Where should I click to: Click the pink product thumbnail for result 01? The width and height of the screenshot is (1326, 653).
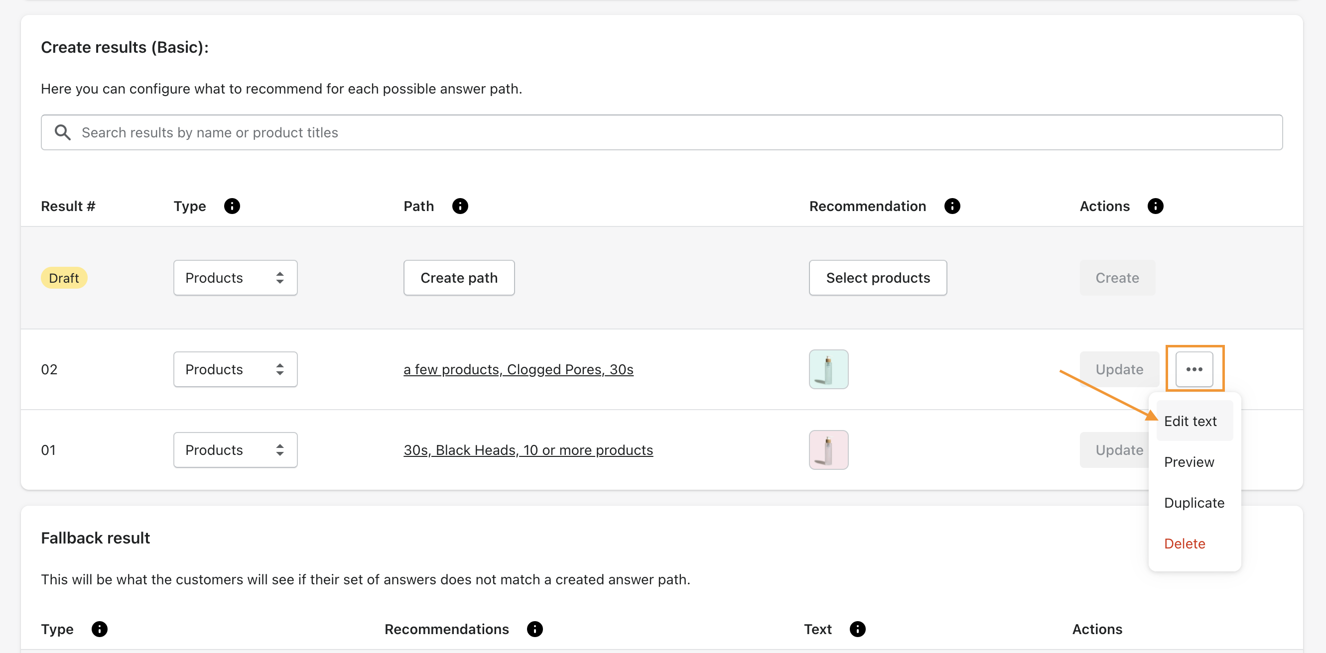(828, 450)
